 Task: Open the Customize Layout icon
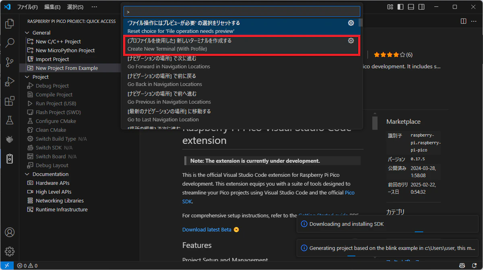[390, 7]
